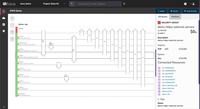This screenshot has height=109, width=200.
Task: Click the red internet zone color bar
Action: tap(16, 30)
